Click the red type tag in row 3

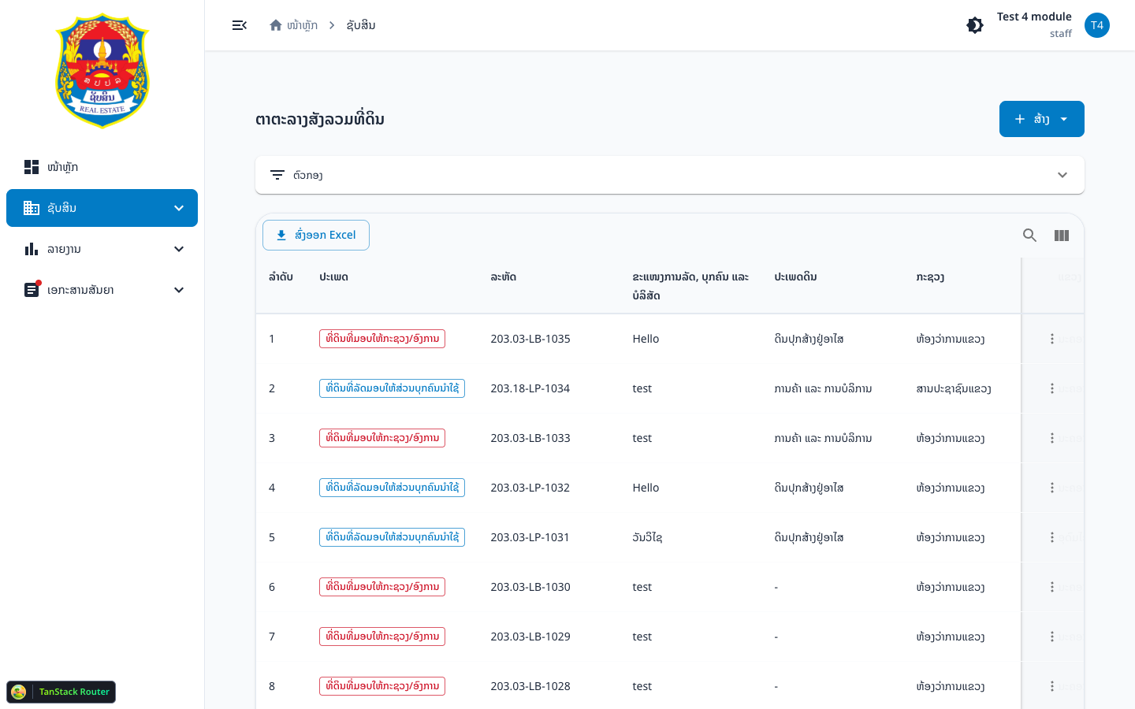(x=382, y=438)
